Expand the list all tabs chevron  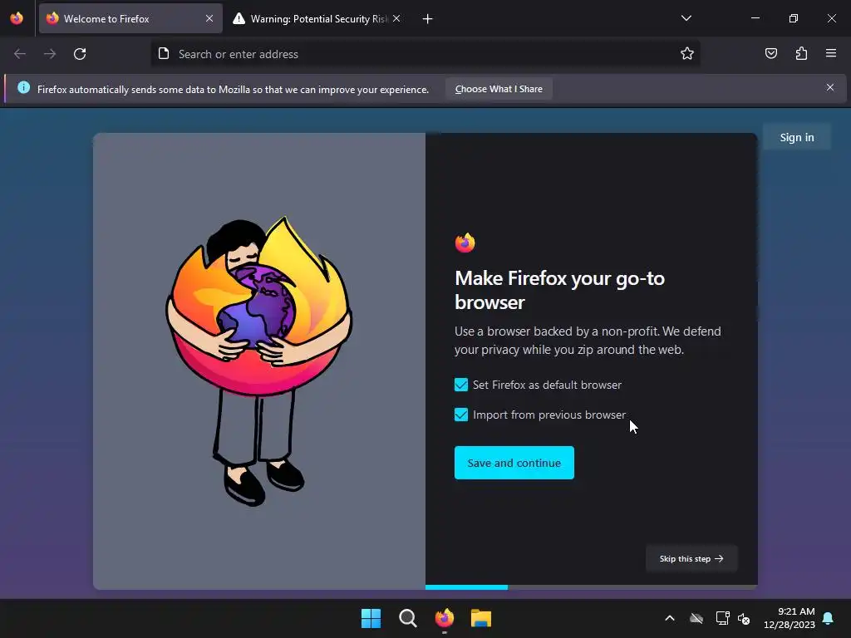pos(686,18)
